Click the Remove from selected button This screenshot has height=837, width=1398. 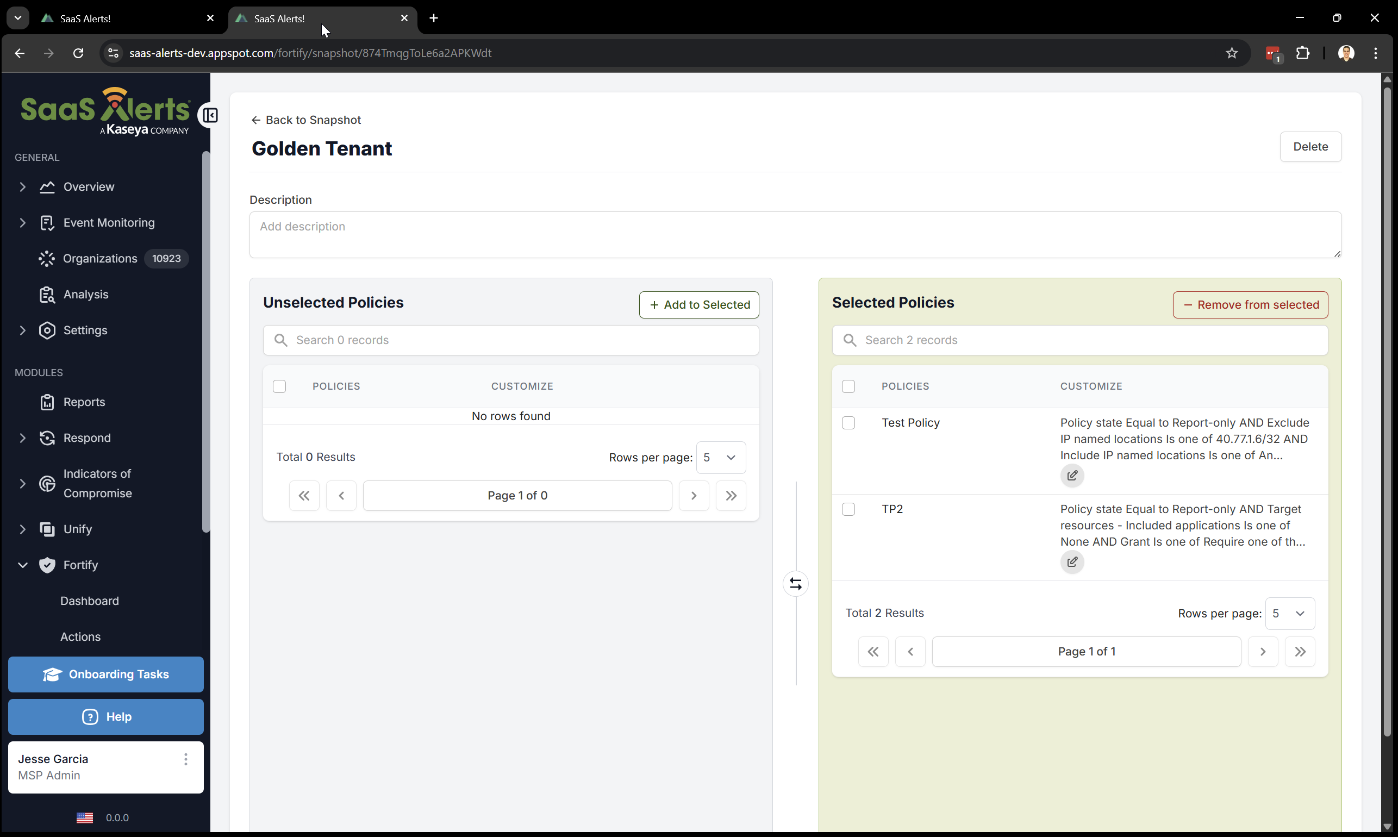point(1250,304)
